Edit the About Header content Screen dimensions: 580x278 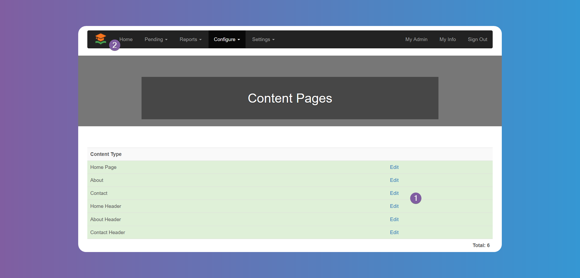coord(394,219)
